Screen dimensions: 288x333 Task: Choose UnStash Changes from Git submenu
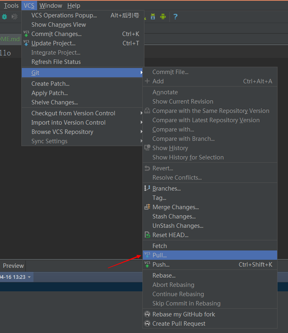point(210,226)
